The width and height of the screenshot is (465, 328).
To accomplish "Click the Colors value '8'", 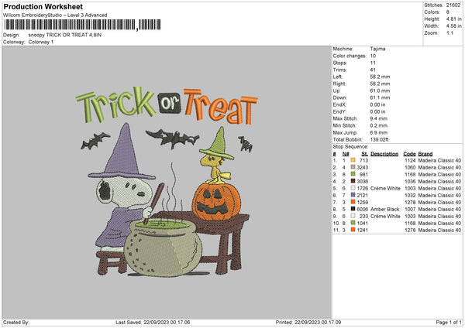I will 448,12.
